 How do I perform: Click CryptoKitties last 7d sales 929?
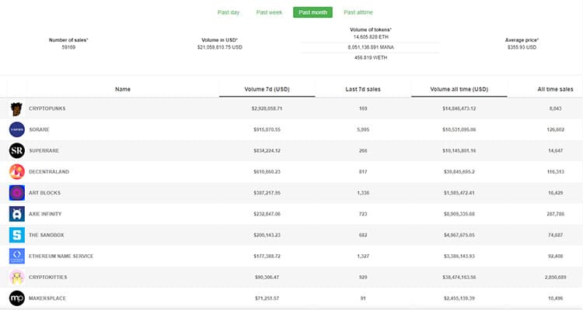[363, 277]
